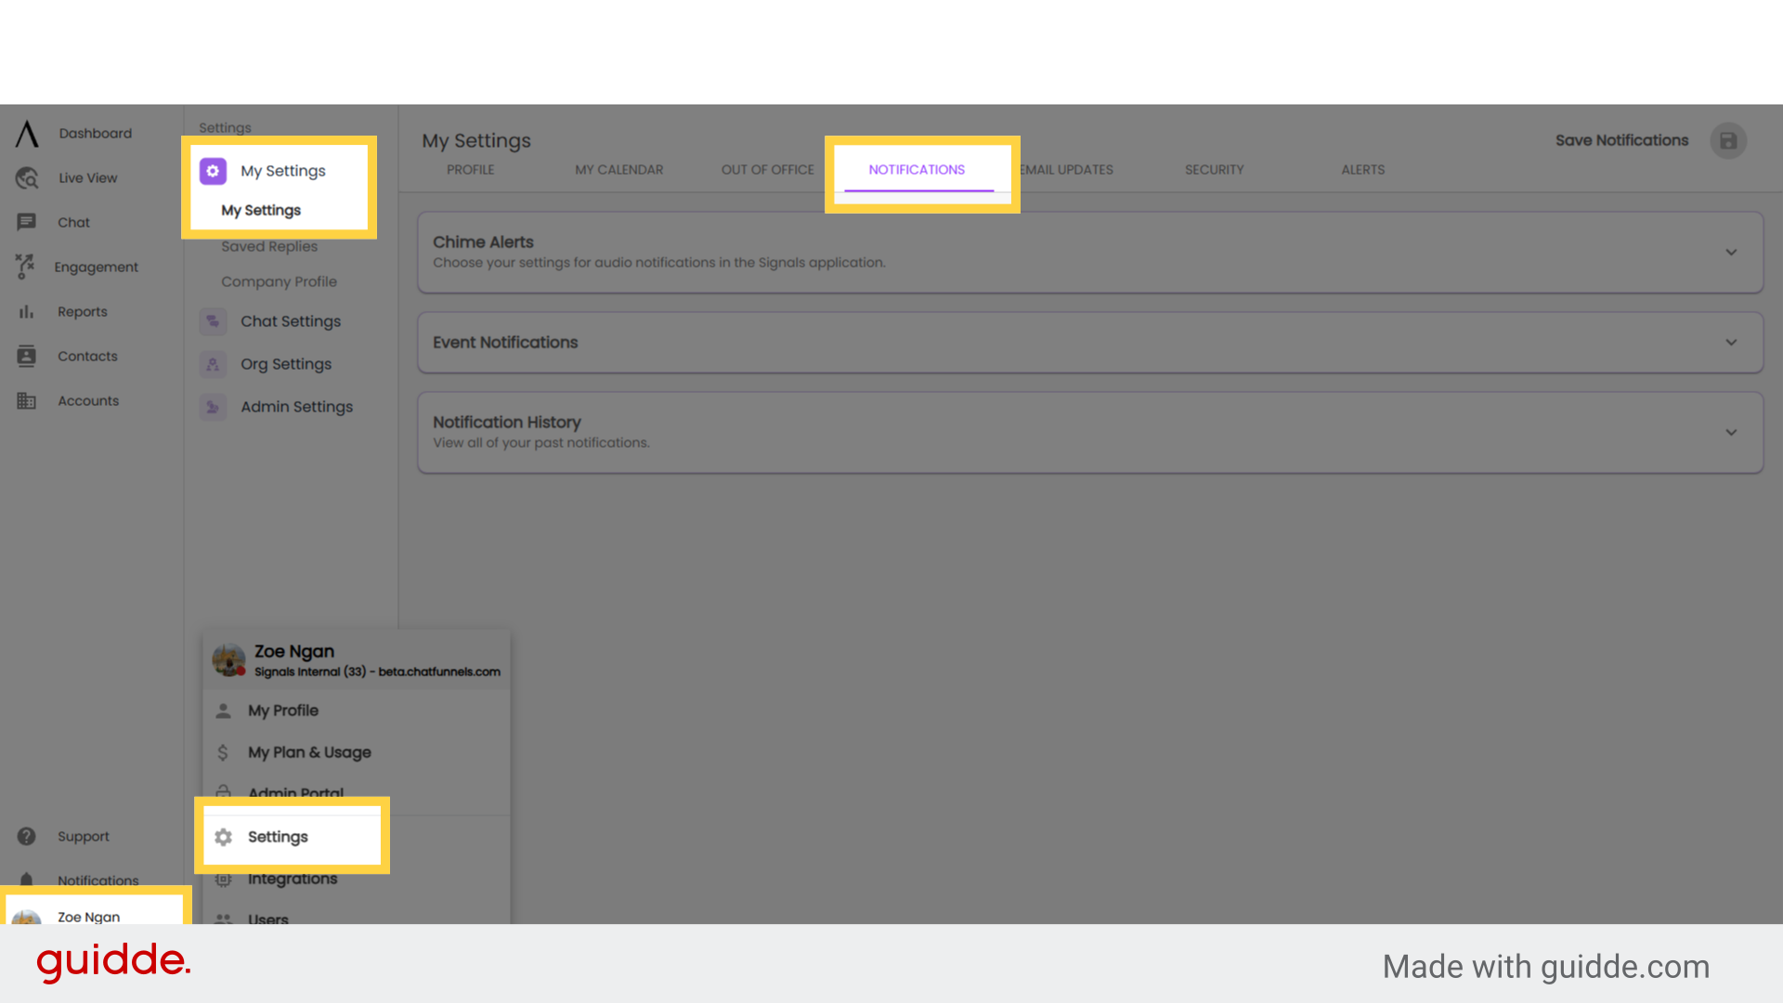
Task: Click Zoe Ngan avatar in popup header
Action: click(x=228, y=660)
